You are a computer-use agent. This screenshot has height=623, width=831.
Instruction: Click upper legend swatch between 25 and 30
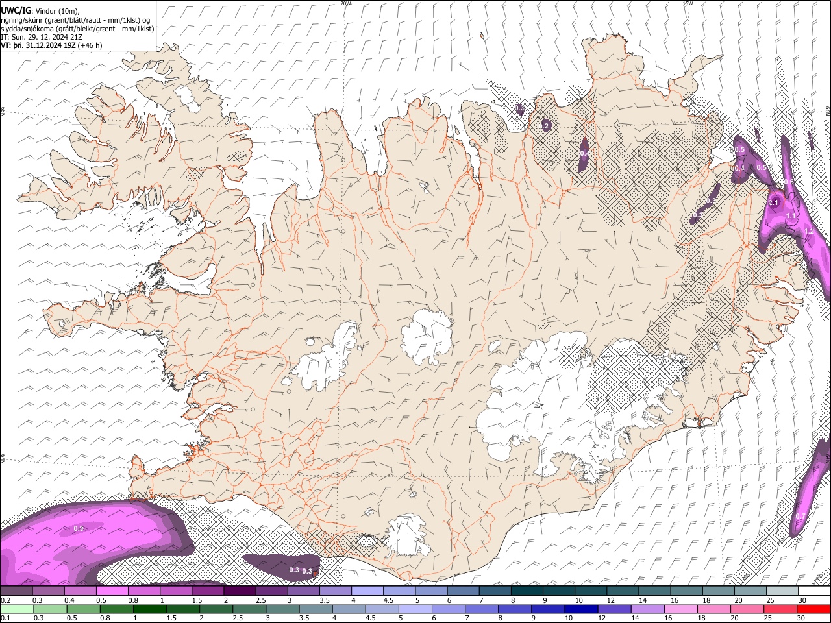(x=782, y=591)
